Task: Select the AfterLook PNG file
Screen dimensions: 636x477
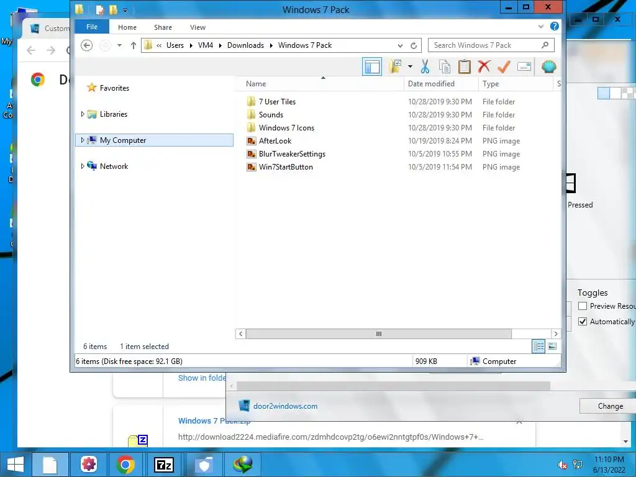Action: pos(275,140)
